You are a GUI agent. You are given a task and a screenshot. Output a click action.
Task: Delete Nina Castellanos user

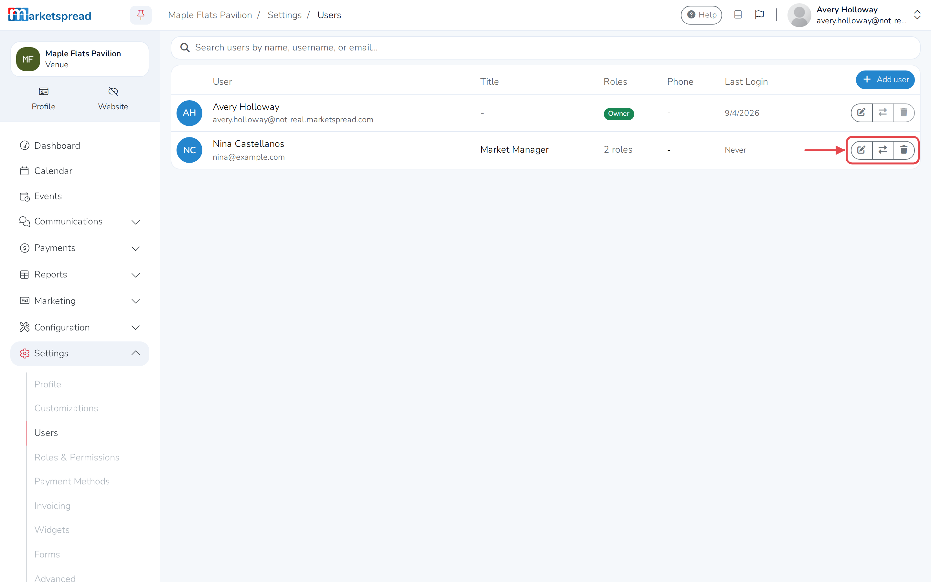tap(904, 150)
